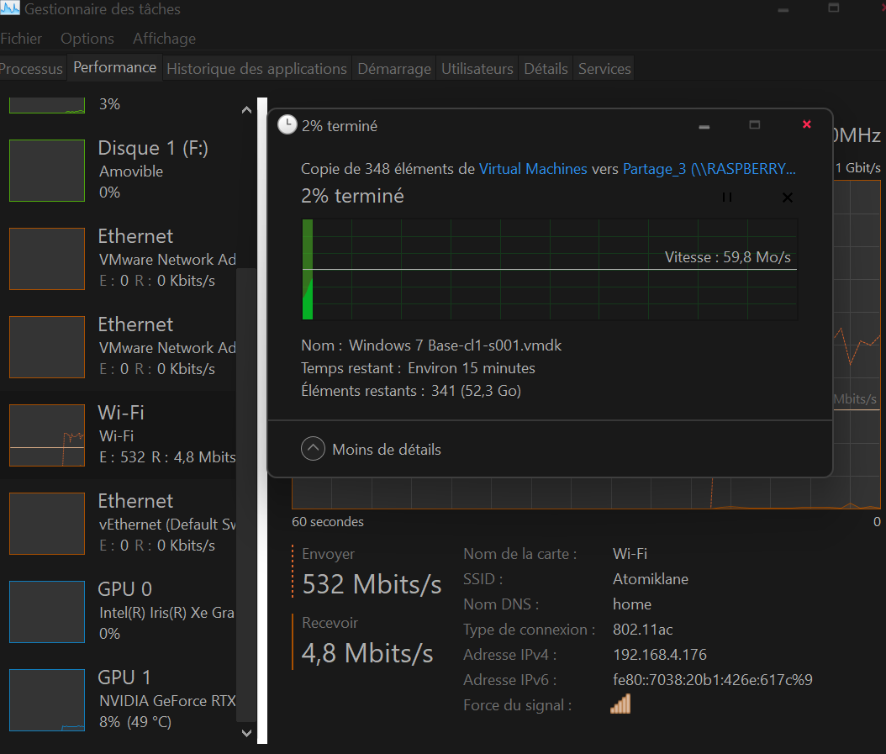
Task: Open the Fichier menu
Action: [x=21, y=39]
